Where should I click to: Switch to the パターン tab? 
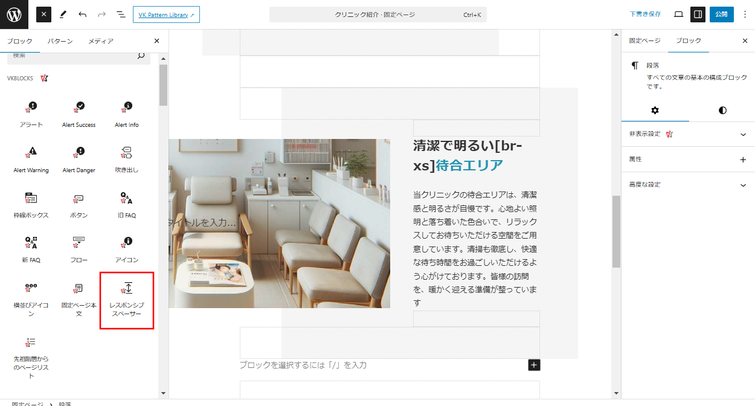click(60, 41)
